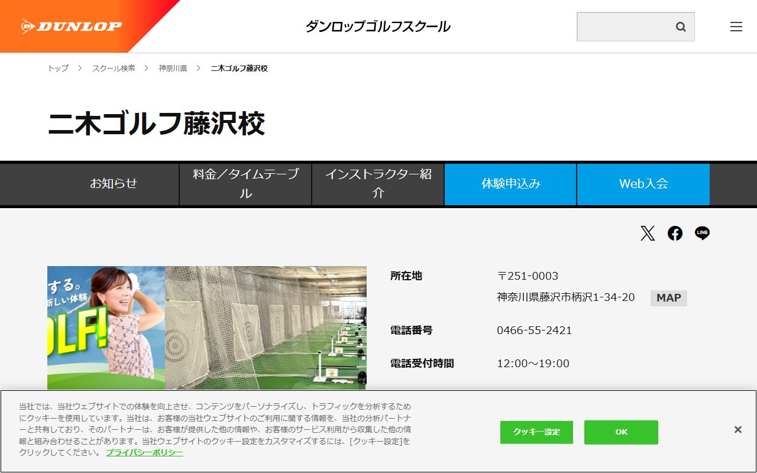Click phone number 0466-55-2421
The width and height of the screenshot is (757, 473).
pyautogui.click(x=535, y=331)
